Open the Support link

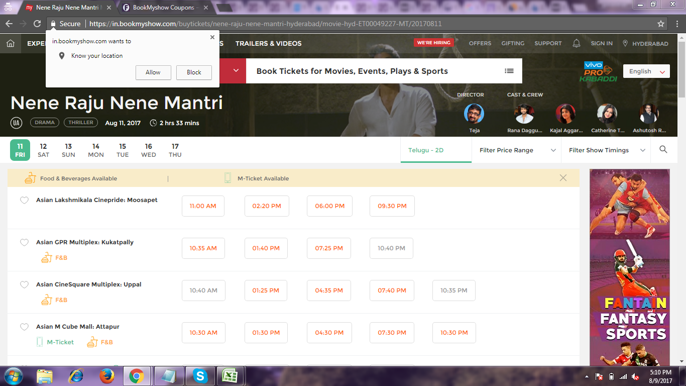548,43
